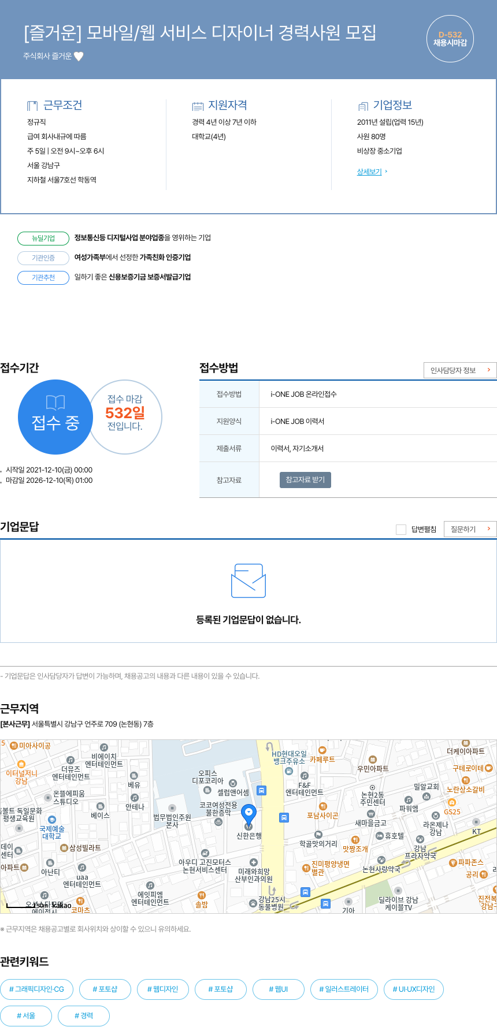Click 'i-ONE JOB 온라인접수' text

(303, 394)
